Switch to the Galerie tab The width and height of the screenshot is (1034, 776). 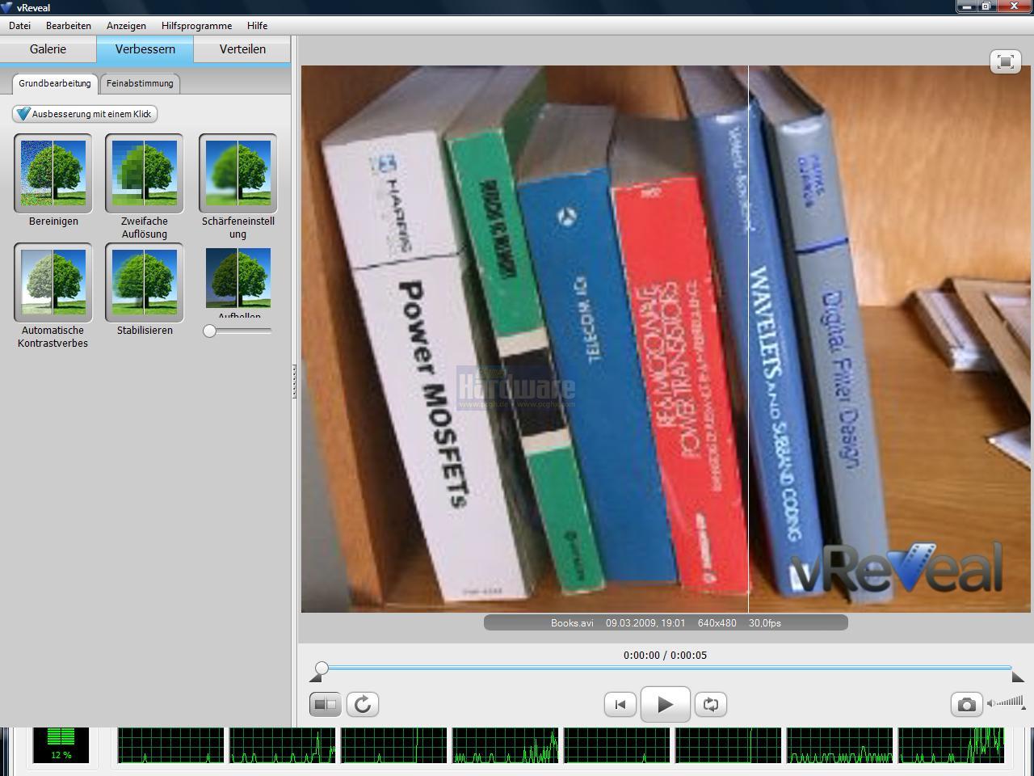(x=48, y=49)
